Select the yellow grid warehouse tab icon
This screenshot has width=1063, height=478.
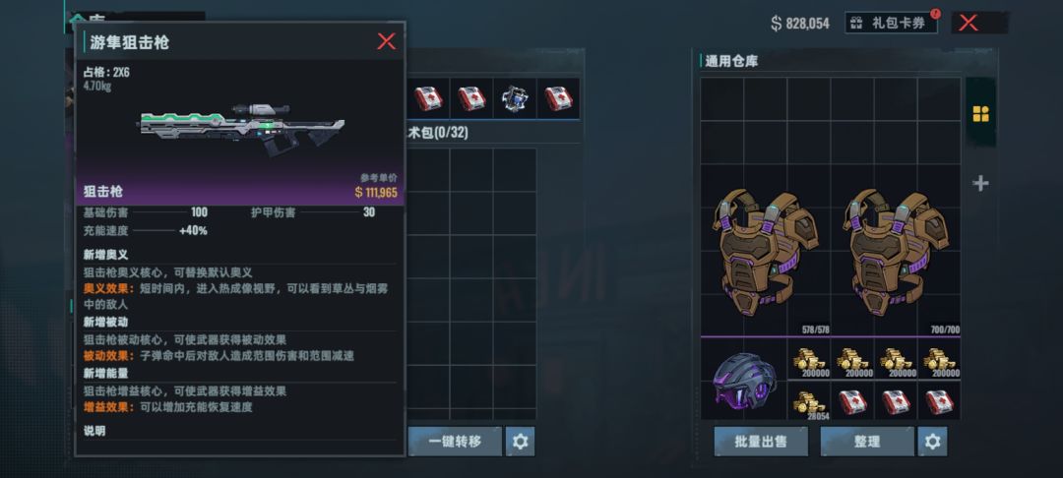pyautogui.click(x=980, y=114)
